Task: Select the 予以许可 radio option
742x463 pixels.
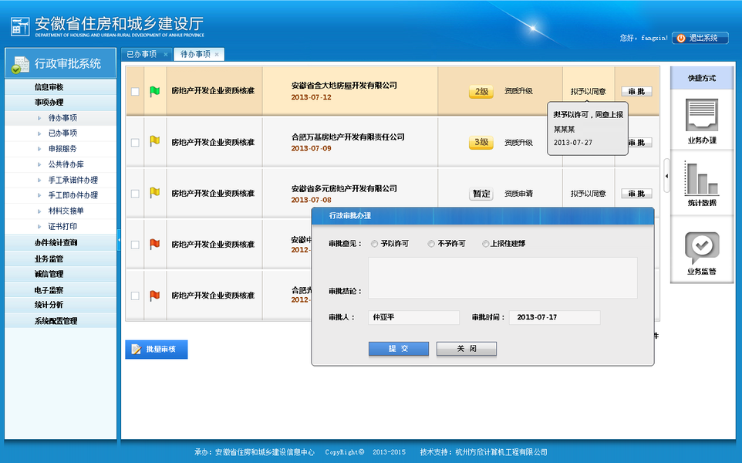Action: pyautogui.click(x=374, y=244)
